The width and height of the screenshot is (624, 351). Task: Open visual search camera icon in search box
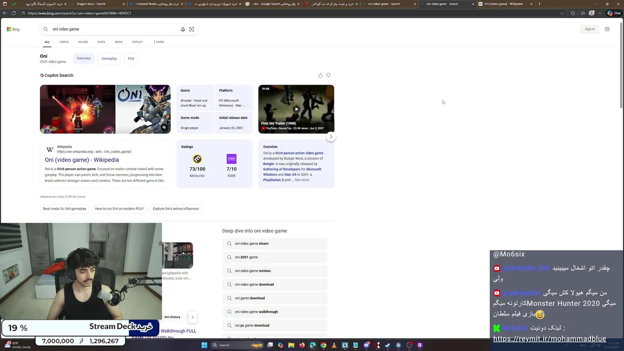(192, 29)
